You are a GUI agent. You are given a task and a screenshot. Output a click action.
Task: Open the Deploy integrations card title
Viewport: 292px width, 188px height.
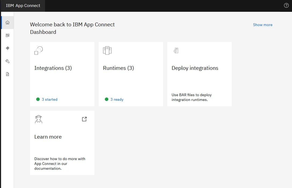[x=195, y=68]
